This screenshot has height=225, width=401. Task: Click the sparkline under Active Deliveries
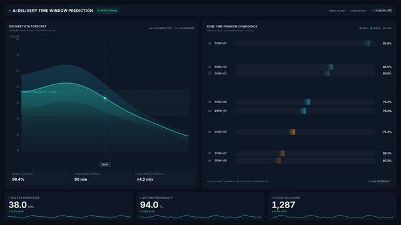pos(332,217)
